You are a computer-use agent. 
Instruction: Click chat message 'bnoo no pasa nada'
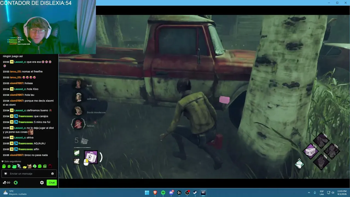click(36, 155)
